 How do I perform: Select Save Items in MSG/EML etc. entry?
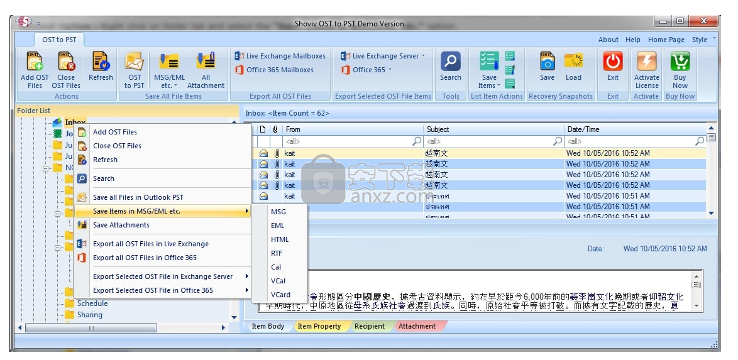click(163, 211)
